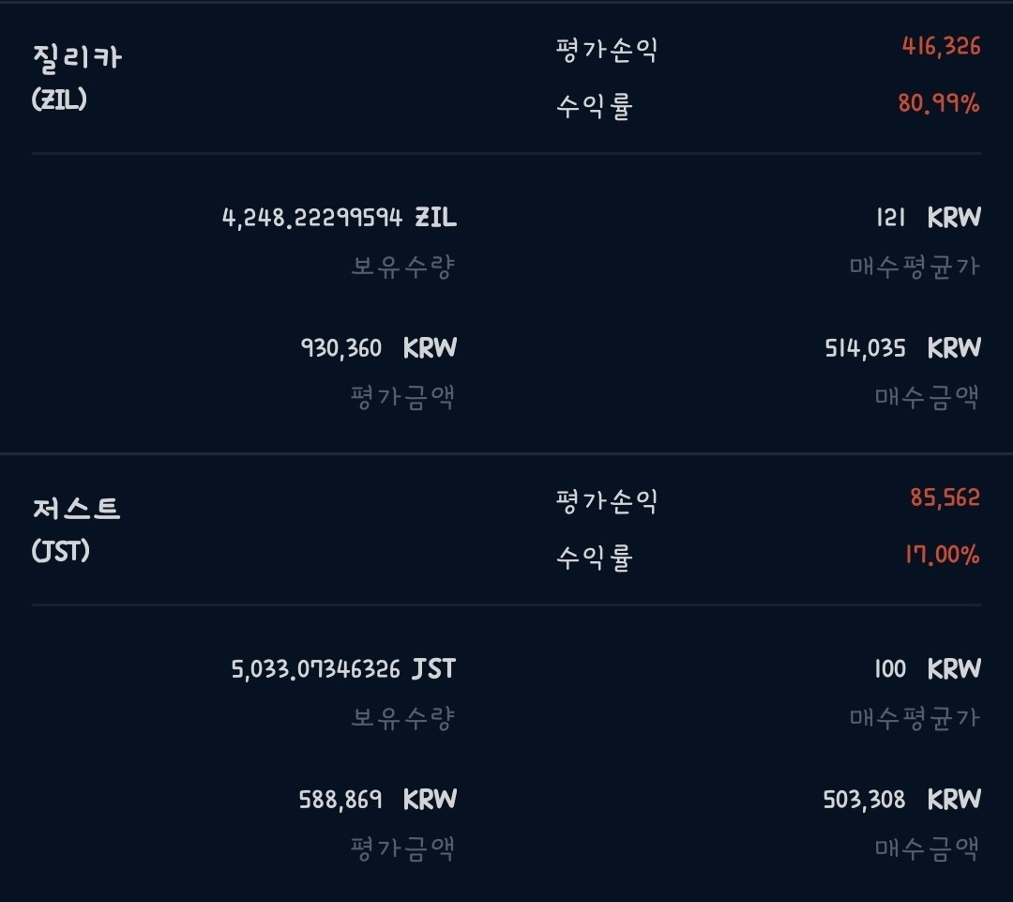
Task: Click the 매수평균가 label under JST
Action: (x=915, y=719)
